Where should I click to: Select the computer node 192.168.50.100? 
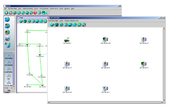[105, 40]
